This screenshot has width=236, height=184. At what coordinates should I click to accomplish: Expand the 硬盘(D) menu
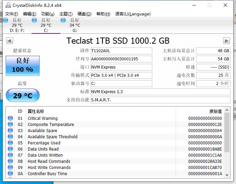pyautogui.click(x=84, y=14)
